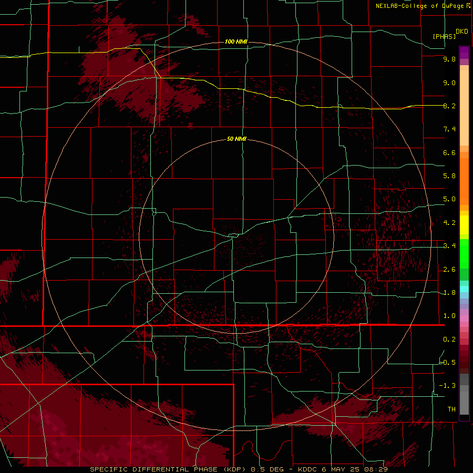Click the 08:29 timestamp

pyautogui.click(x=377, y=469)
